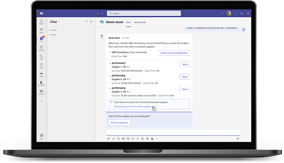Screen dimensions: 284x163
Task: Insert a GIF from the compose toolbar
Action: pyautogui.click(x=123, y=139)
